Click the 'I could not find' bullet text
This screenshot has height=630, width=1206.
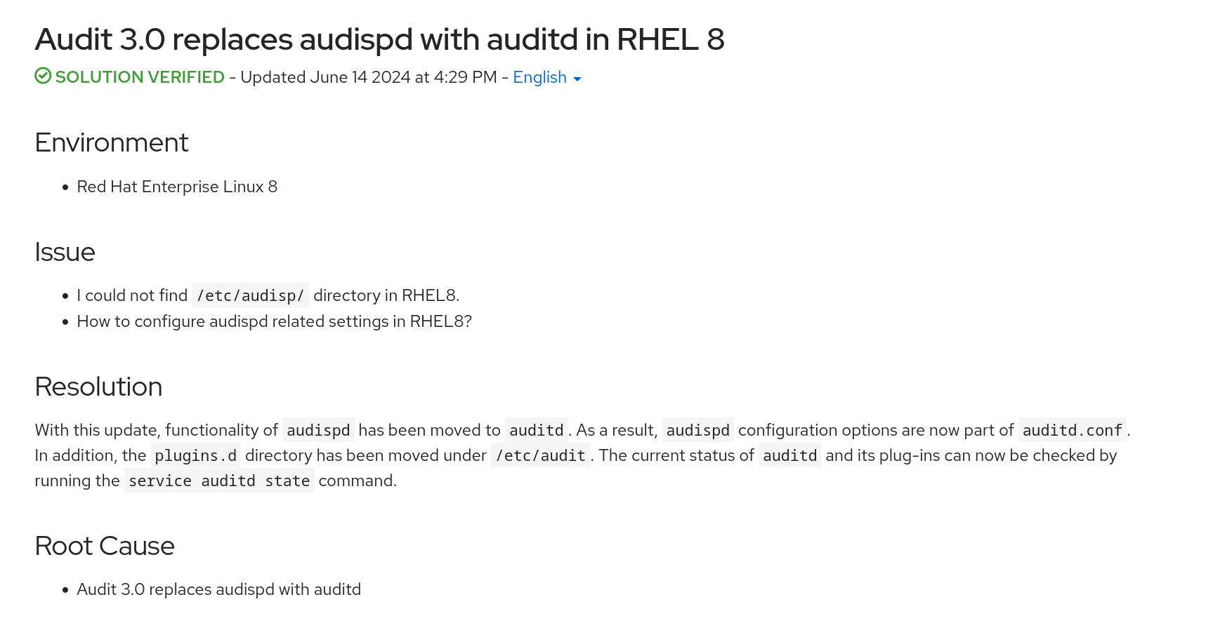132,295
